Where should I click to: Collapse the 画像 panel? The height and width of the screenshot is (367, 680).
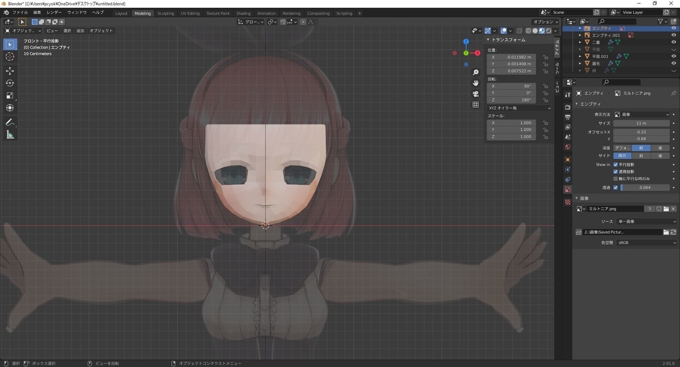(x=577, y=198)
